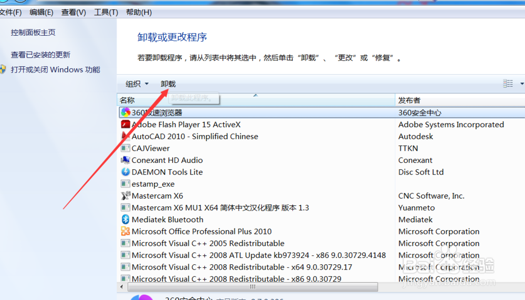
Task: Click publisher Adobe Systems Incorporated
Action: pyautogui.click(x=451, y=125)
